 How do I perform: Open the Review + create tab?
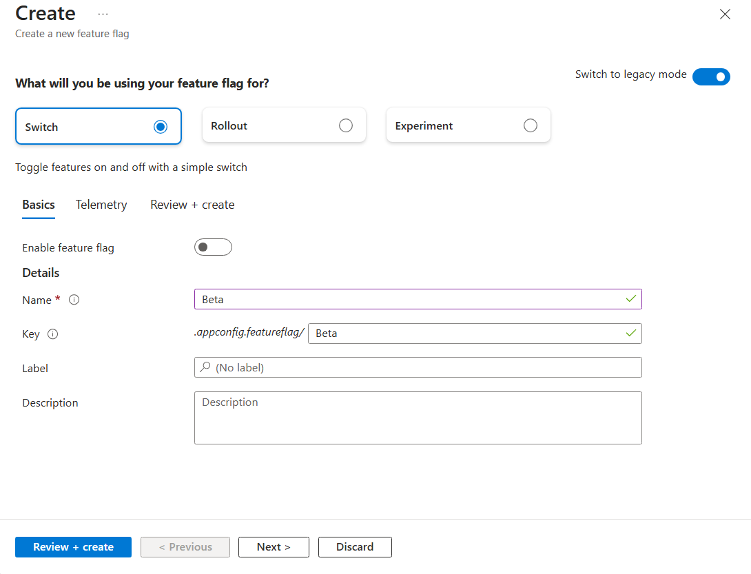click(x=192, y=205)
